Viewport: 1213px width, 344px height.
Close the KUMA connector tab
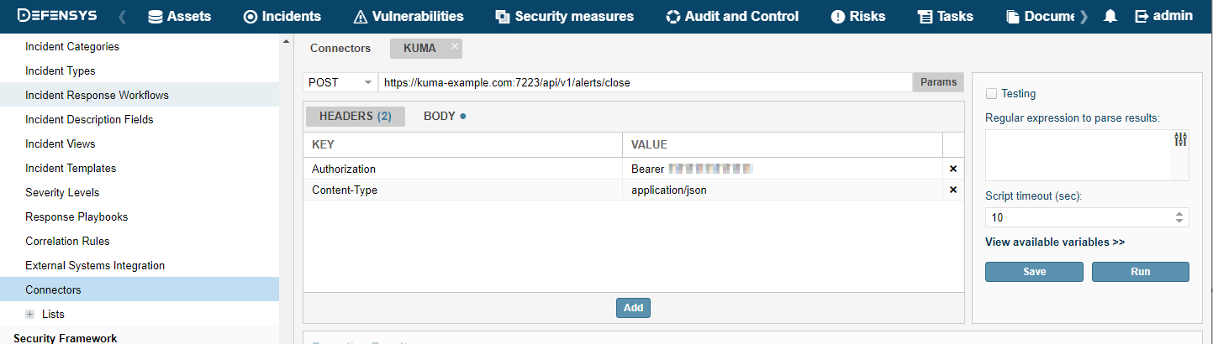pyautogui.click(x=455, y=47)
